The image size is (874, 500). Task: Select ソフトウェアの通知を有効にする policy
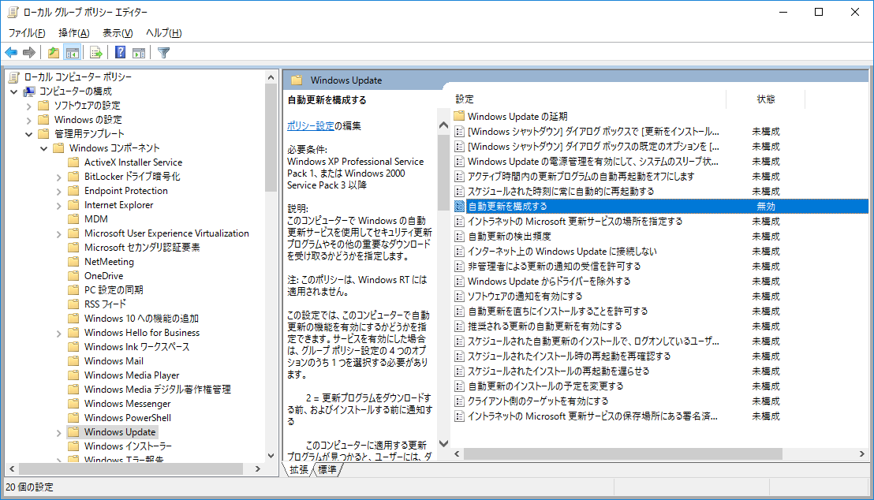coord(525,297)
